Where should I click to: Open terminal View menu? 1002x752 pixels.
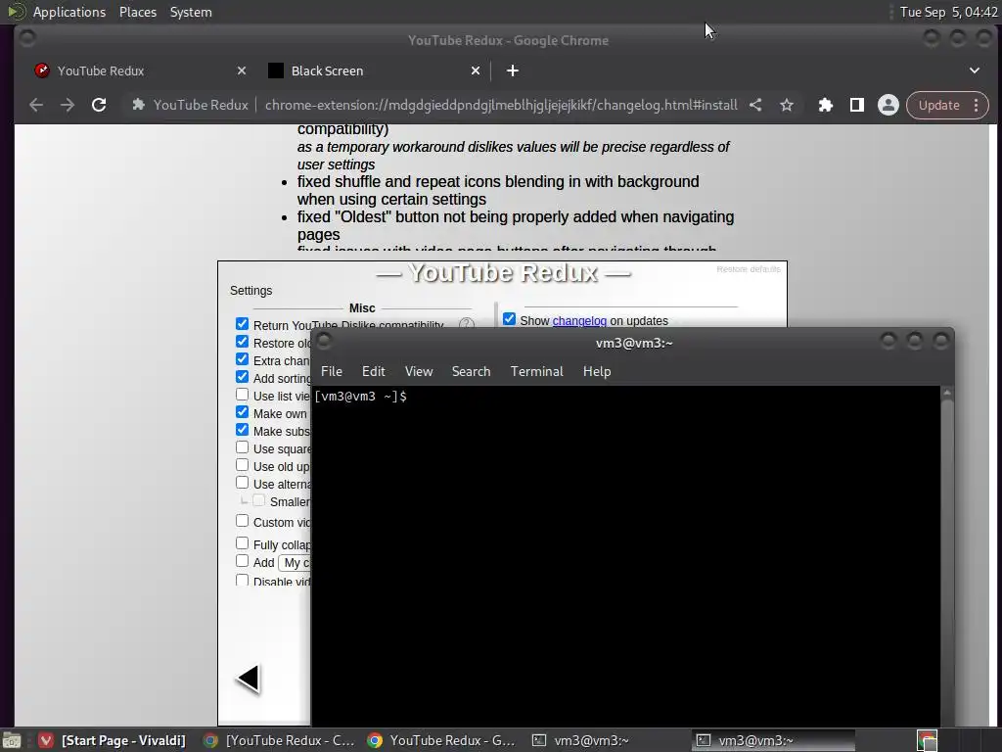[419, 371]
